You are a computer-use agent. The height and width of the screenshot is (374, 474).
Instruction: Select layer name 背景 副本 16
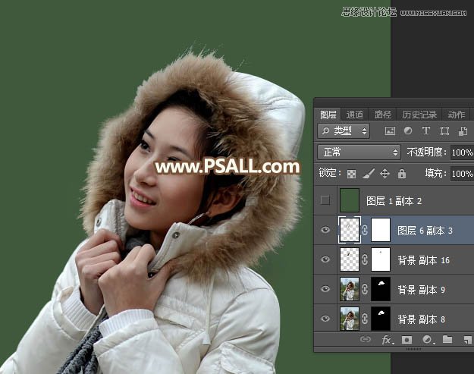(424, 260)
